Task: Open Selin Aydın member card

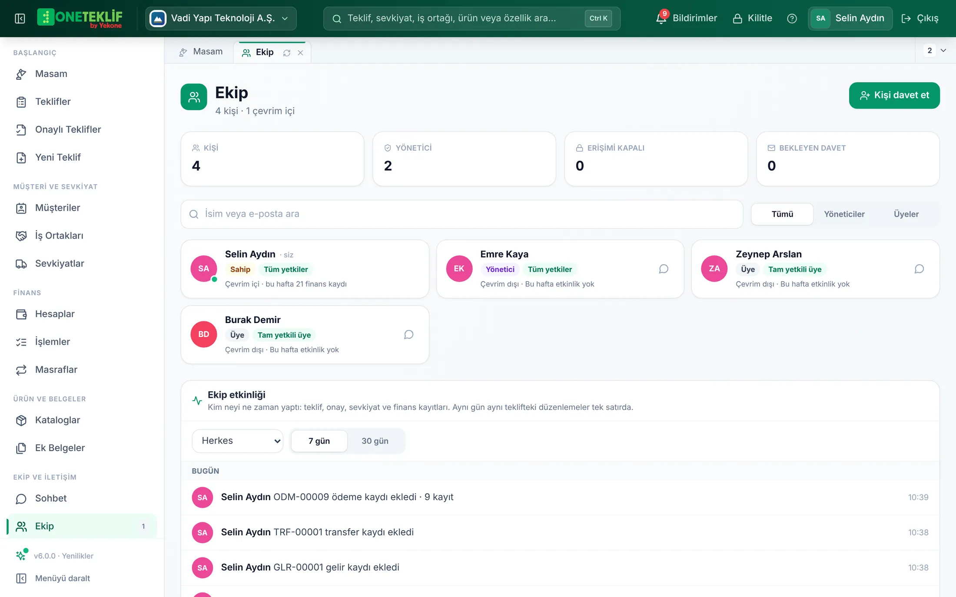Action: click(x=305, y=269)
